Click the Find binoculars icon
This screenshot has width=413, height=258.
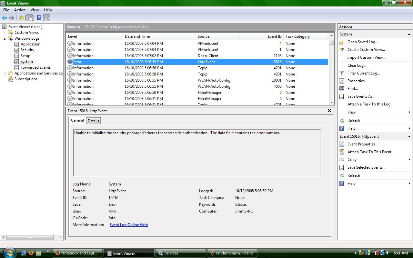click(x=342, y=89)
